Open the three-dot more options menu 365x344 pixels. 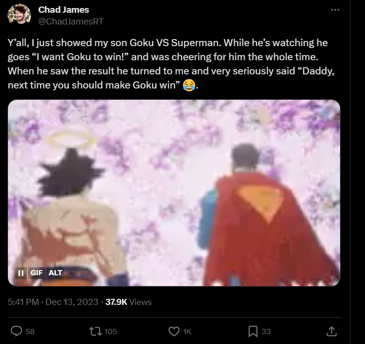(x=335, y=10)
